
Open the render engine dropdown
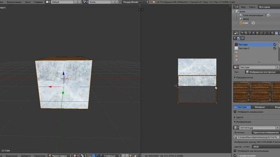135,2
